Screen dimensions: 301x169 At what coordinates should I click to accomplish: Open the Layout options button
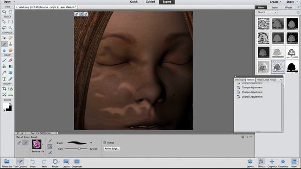(x=66, y=163)
